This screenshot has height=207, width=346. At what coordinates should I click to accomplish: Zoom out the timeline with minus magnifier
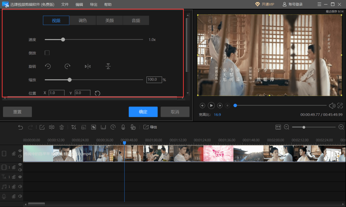click(287, 127)
